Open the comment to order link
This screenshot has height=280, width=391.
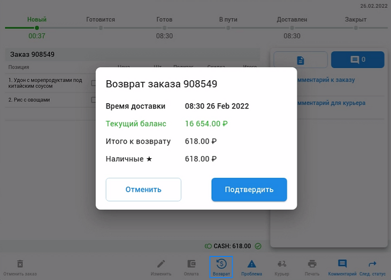326,80
